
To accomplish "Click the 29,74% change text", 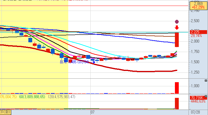I will (x=196, y=36).
